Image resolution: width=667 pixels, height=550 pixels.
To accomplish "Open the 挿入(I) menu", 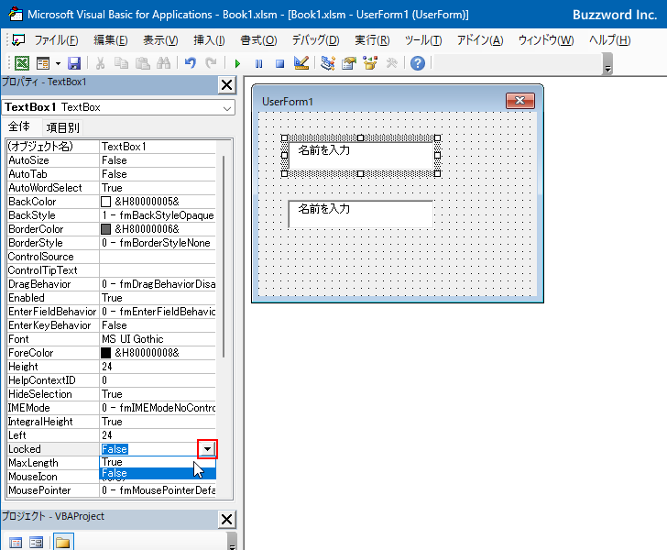I will (x=209, y=40).
